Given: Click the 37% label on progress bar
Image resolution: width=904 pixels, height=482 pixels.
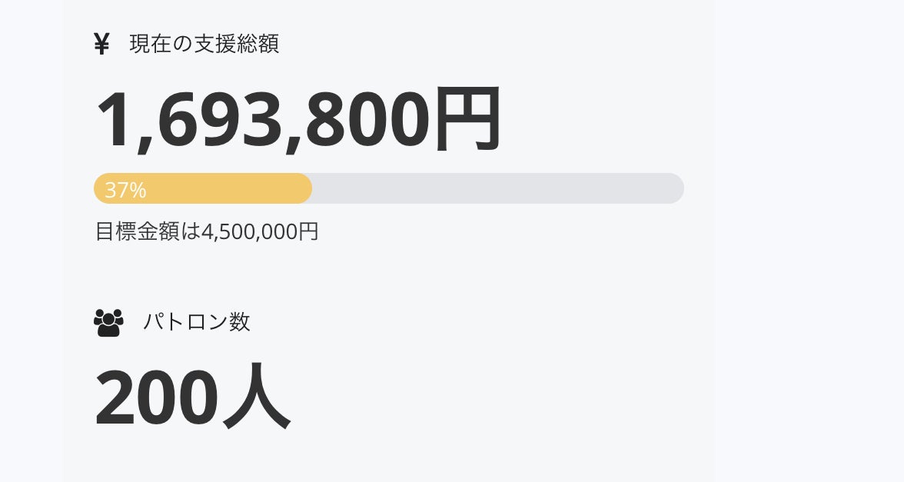Looking at the screenshot, I should tap(125, 190).
